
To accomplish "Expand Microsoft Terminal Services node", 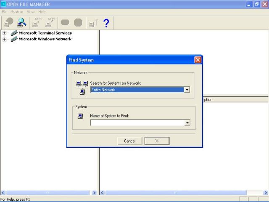I will [x=5, y=33].
